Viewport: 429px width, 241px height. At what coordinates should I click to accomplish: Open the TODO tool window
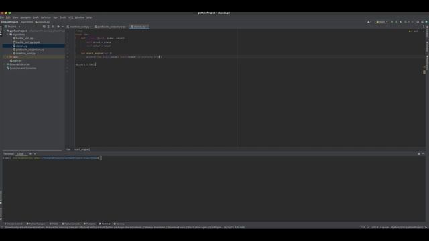coord(54,224)
